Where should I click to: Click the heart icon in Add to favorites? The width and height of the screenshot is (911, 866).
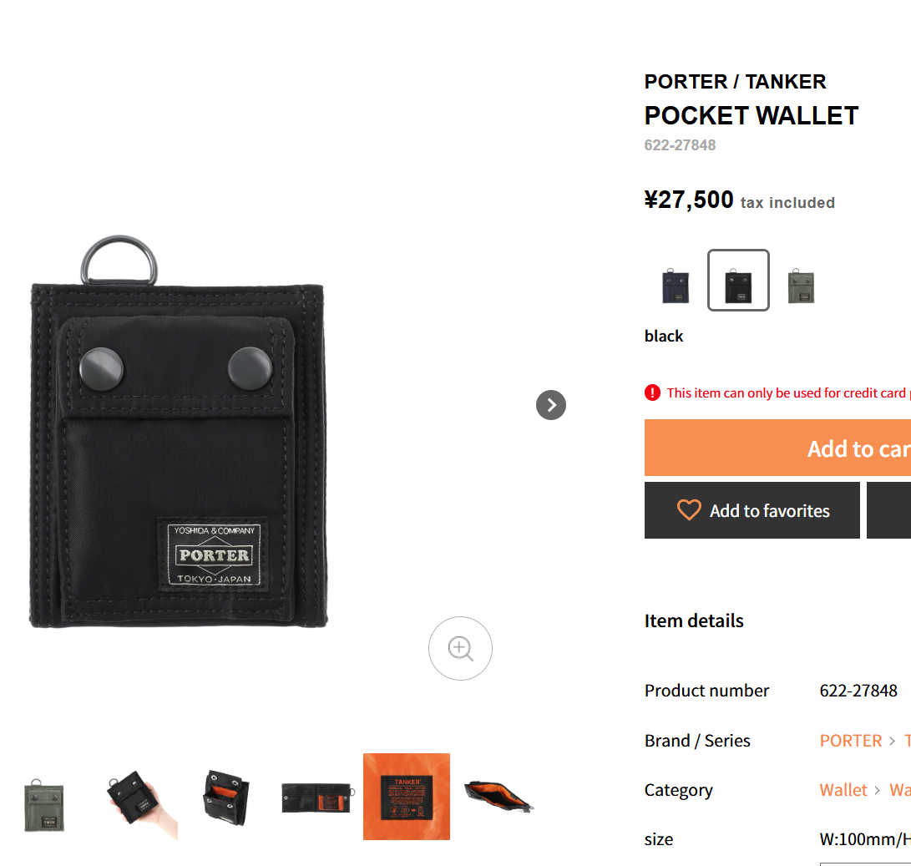(689, 510)
